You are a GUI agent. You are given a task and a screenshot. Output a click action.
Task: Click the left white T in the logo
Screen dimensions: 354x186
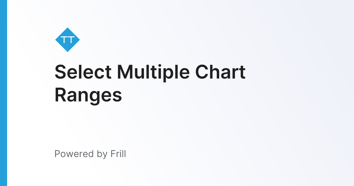[x=64, y=40]
